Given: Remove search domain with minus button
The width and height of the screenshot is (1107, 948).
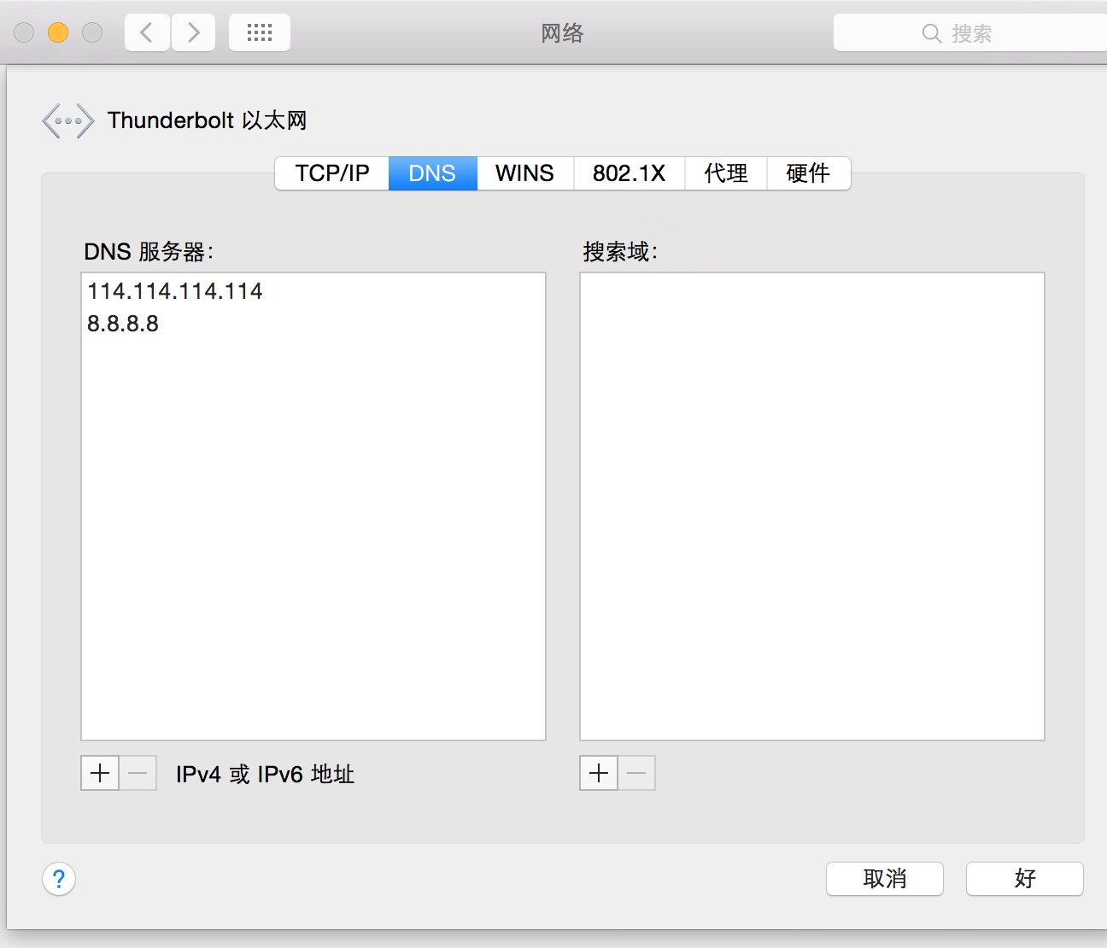Looking at the screenshot, I should [x=636, y=773].
